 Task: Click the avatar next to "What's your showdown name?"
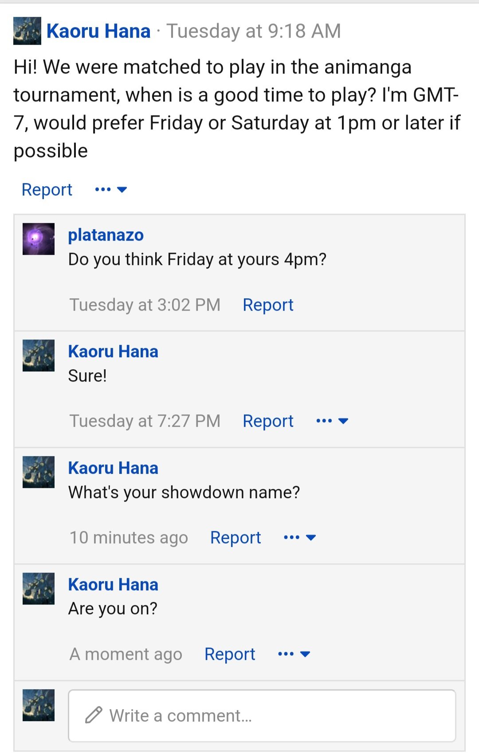pyautogui.click(x=39, y=472)
